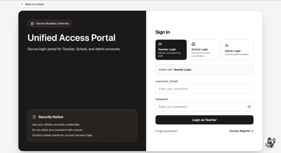Click the Admin Login user-gear icon

click(227, 46)
